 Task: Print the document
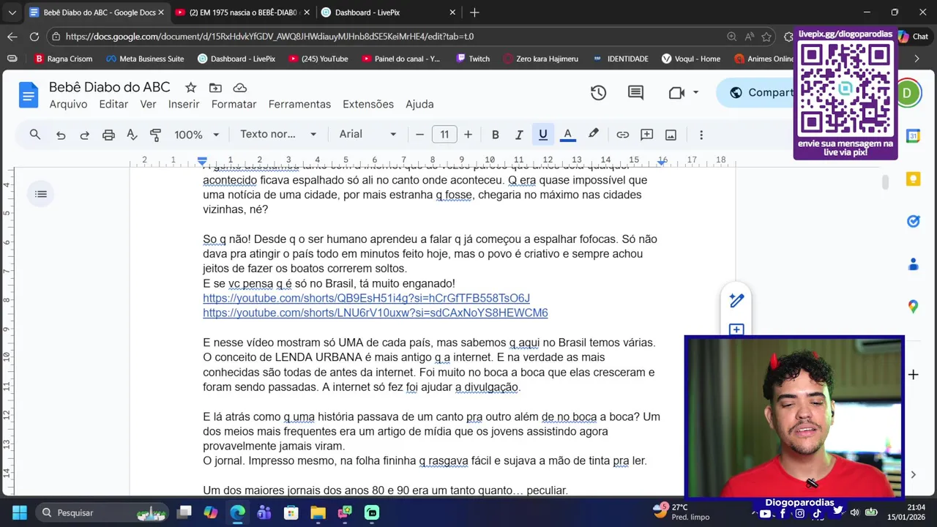click(108, 135)
